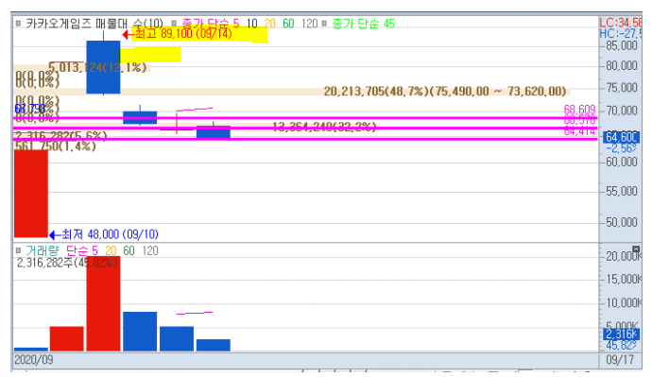Select the green 종가 단순 45 legend label
652x377 pixels.
point(364,24)
